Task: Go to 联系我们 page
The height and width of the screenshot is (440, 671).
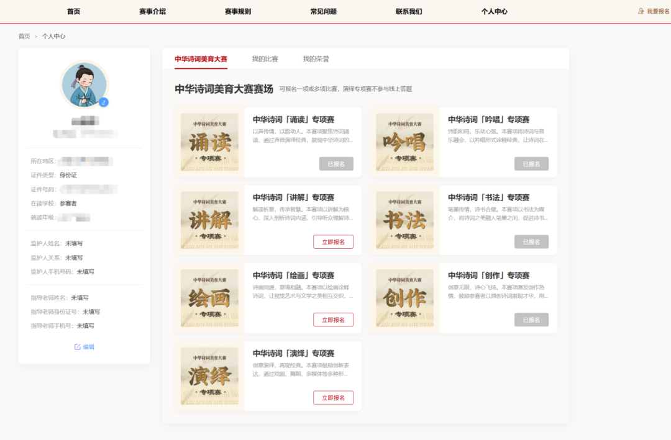Action: click(x=409, y=11)
